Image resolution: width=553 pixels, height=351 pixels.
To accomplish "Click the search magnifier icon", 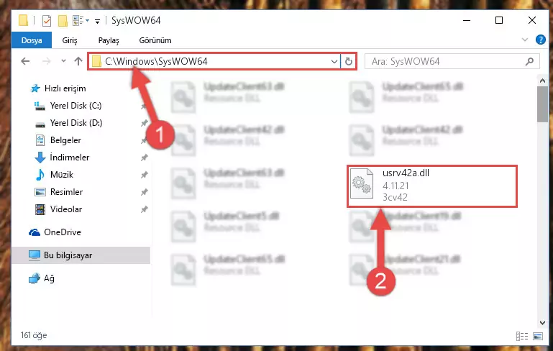I will point(529,61).
